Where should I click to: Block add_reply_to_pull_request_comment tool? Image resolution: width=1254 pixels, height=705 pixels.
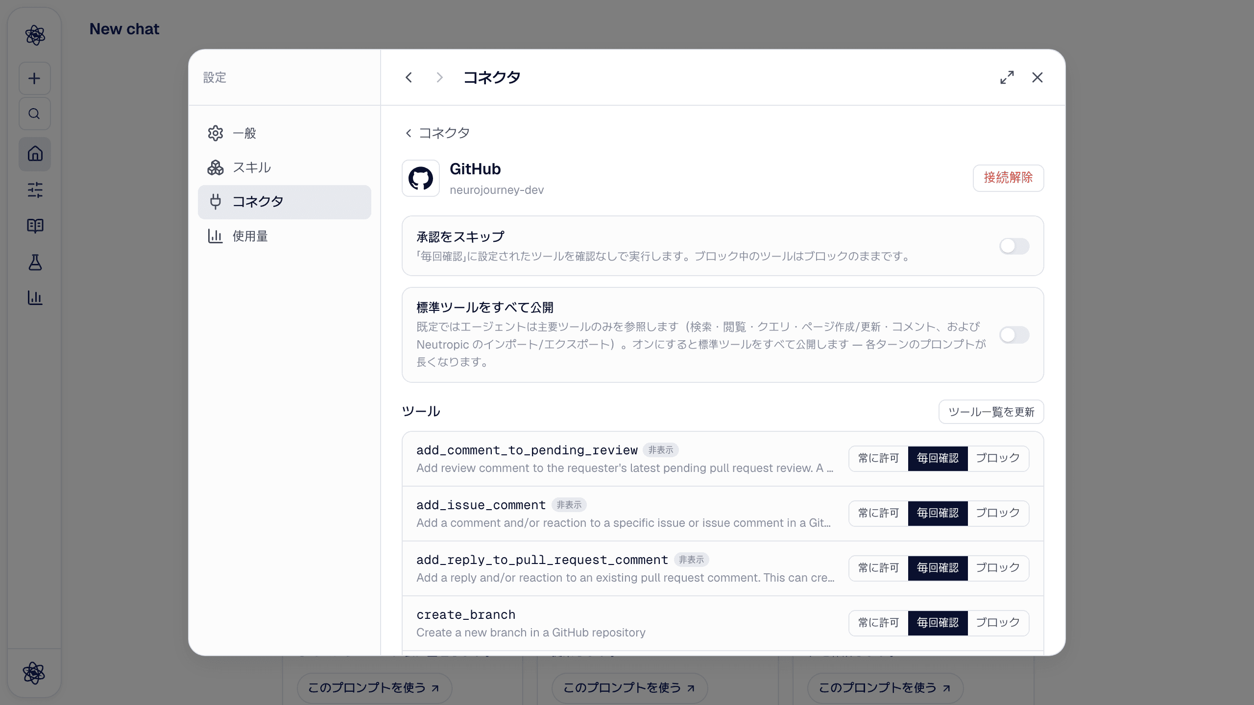click(x=998, y=568)
